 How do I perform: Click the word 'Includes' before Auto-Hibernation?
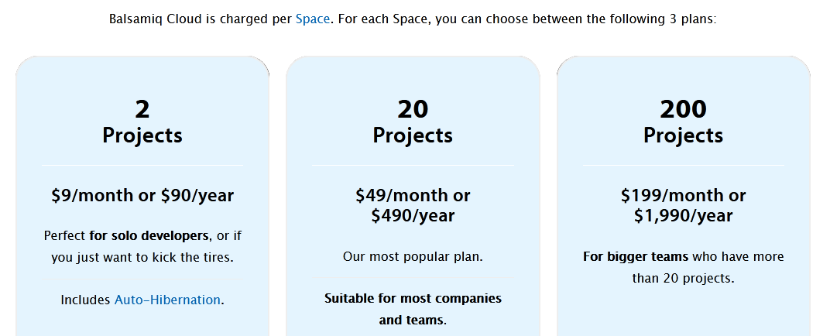click(86, 300)
